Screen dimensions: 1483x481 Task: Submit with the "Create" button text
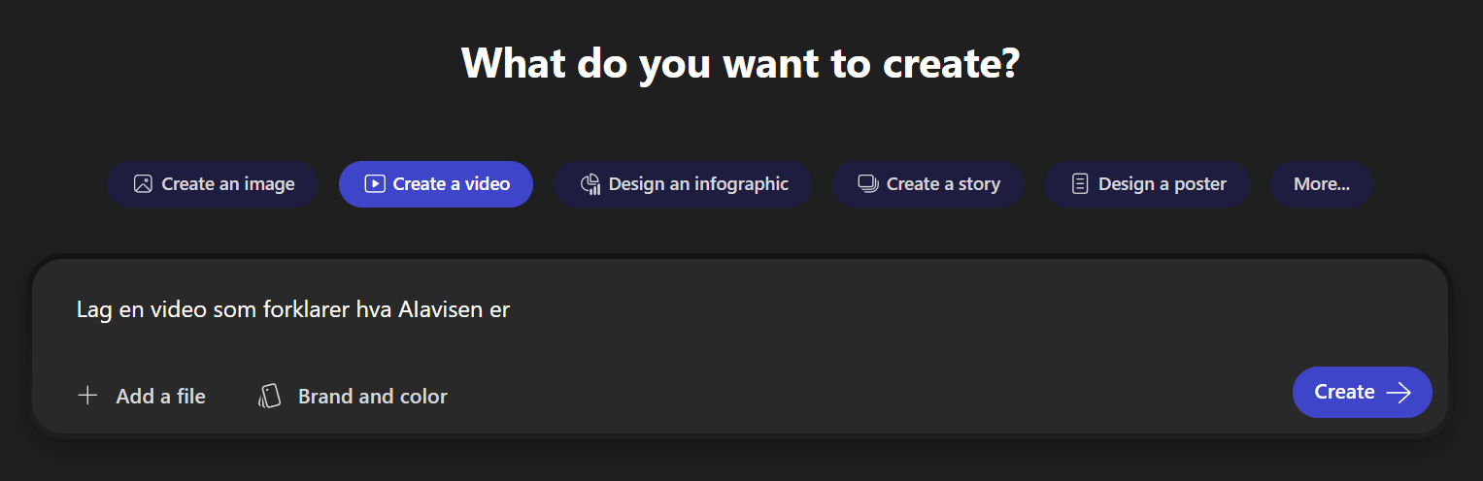[1344, 392]
